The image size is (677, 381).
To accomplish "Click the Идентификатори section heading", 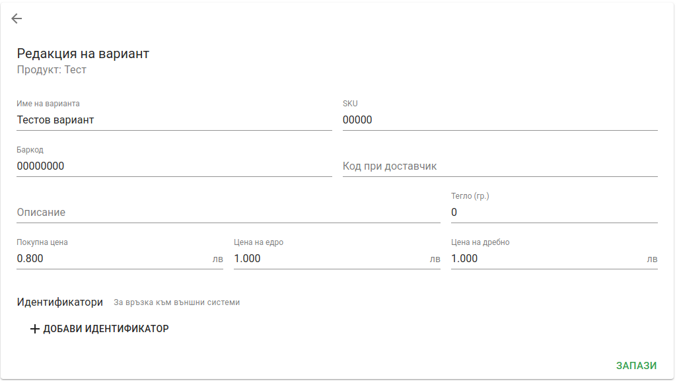I will coord(59,302).
